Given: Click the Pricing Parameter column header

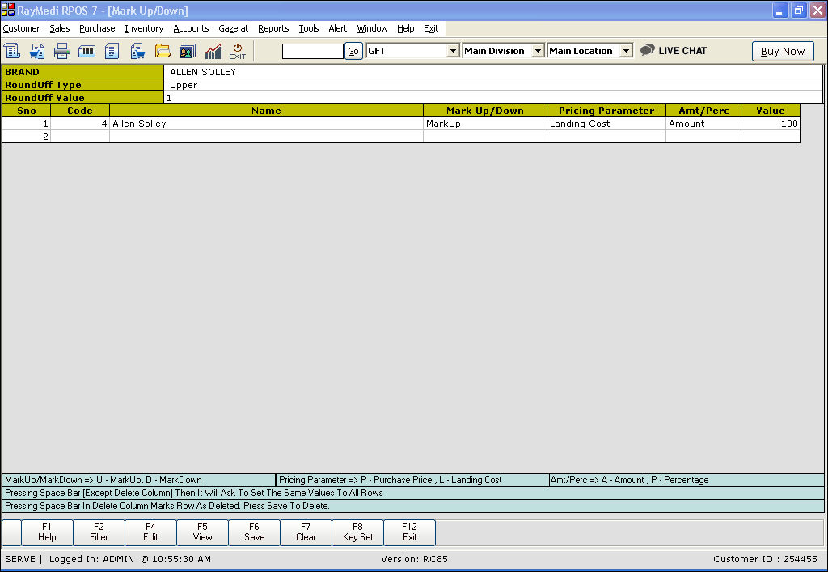Looking at the screenshot, I should [x=606, y=111].
